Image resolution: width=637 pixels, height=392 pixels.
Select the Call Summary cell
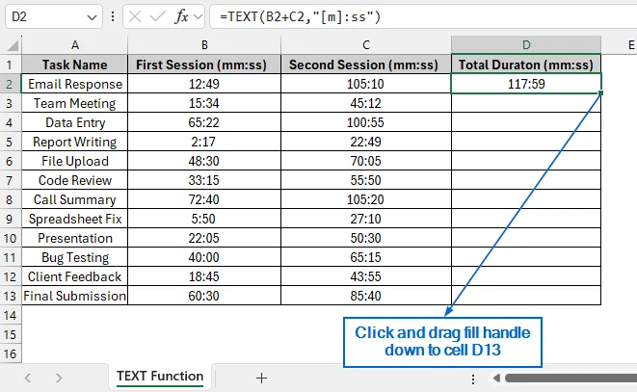pyautogui.click(x=75, y=199)
